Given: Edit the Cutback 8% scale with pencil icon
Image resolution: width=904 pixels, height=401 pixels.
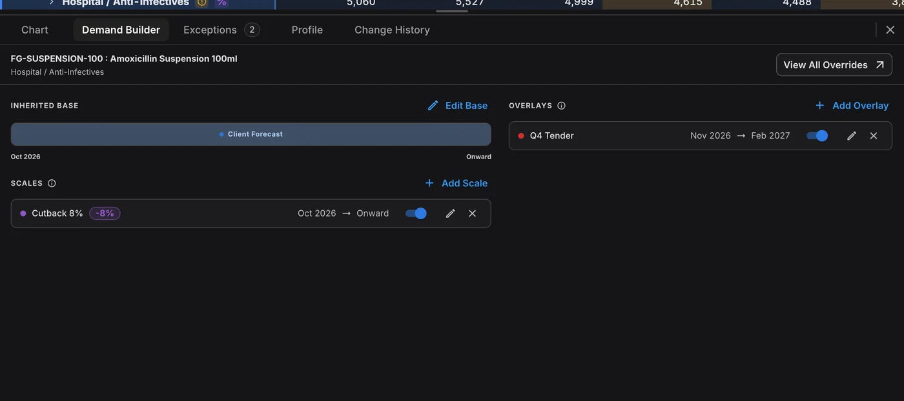Looking at the screenshot, I should tap(451, 213).
